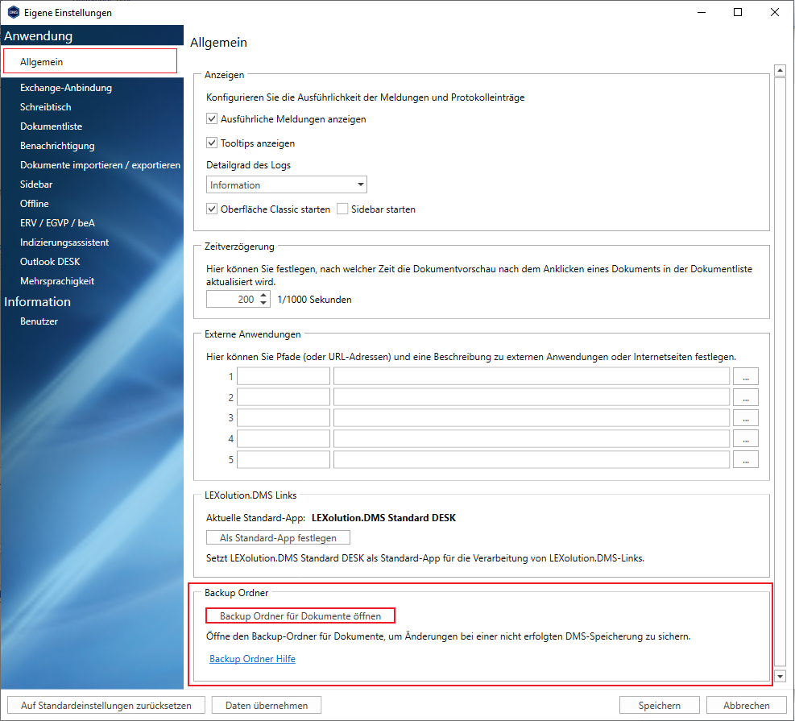Click path field of external app 1
Screen dimensions: 795x721
532,376
